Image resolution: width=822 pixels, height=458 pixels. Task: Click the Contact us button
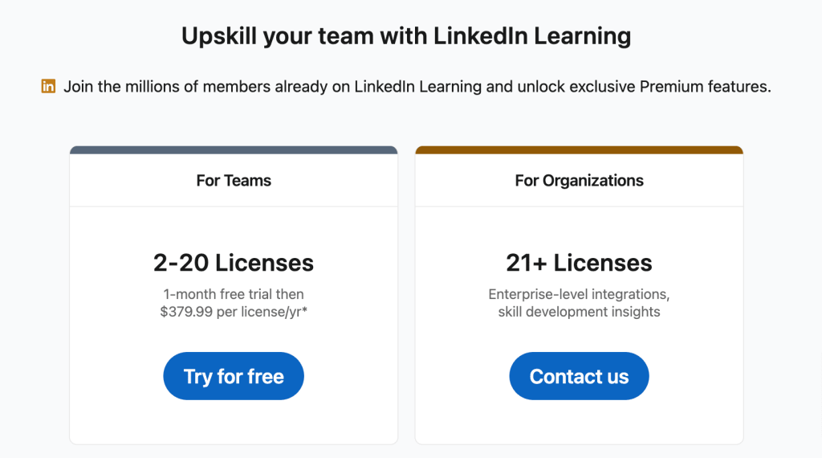click(579, 376)
